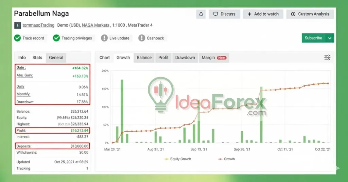
Task: Click the -$83.27 interest value
Action: (x=82, y=137)
